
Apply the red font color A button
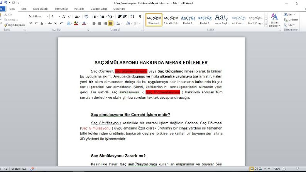[84, 23]
